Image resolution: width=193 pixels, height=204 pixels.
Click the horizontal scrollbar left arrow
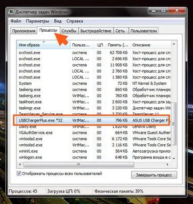[x=20, y=165]
